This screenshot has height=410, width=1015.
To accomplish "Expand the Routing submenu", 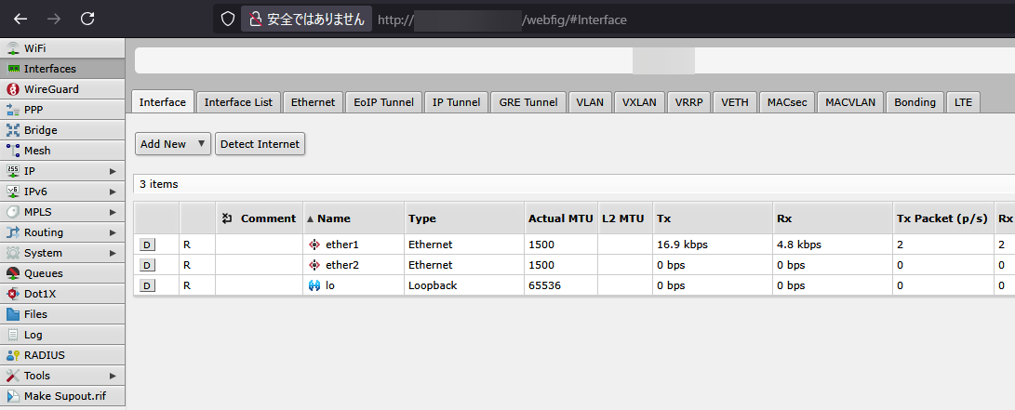I will click(113, 232).
